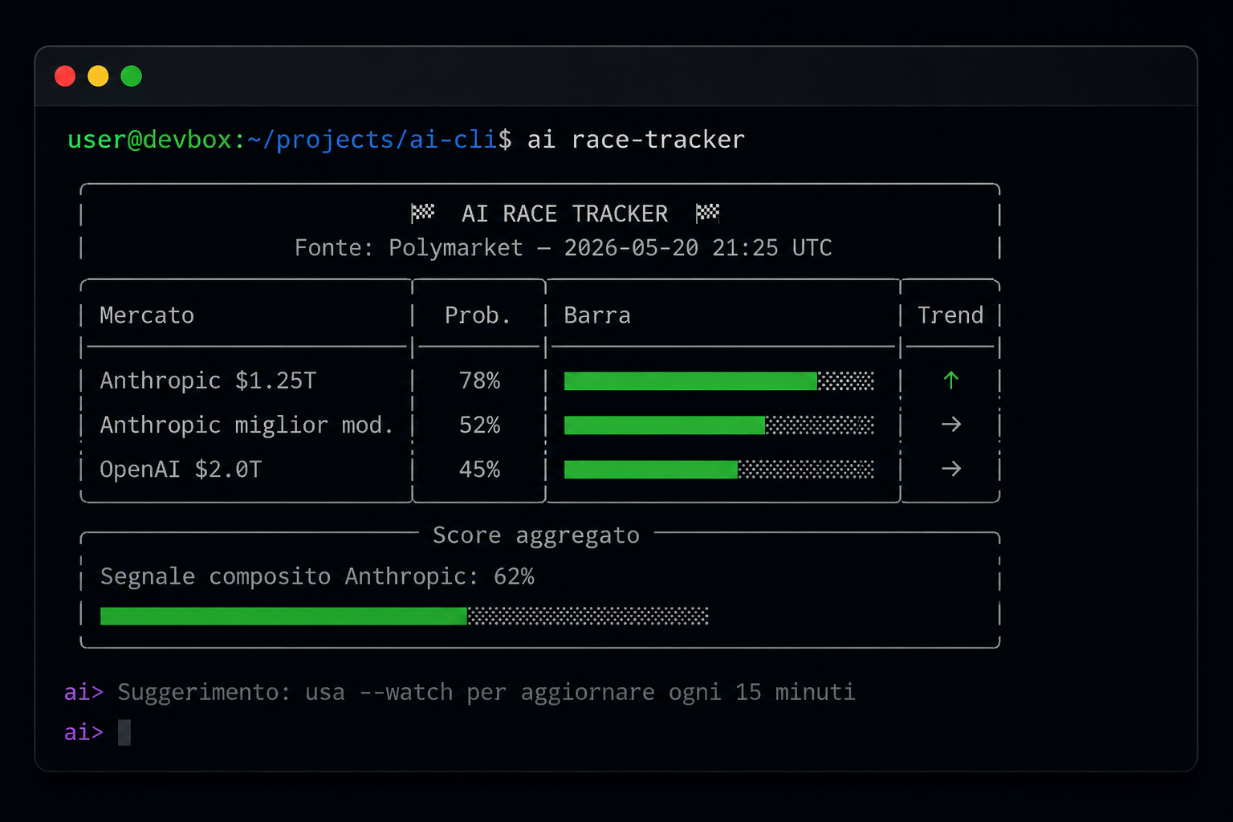
Task: Select the 'OpenAI $2.0T' market row
Action: [x=540, y=469]
